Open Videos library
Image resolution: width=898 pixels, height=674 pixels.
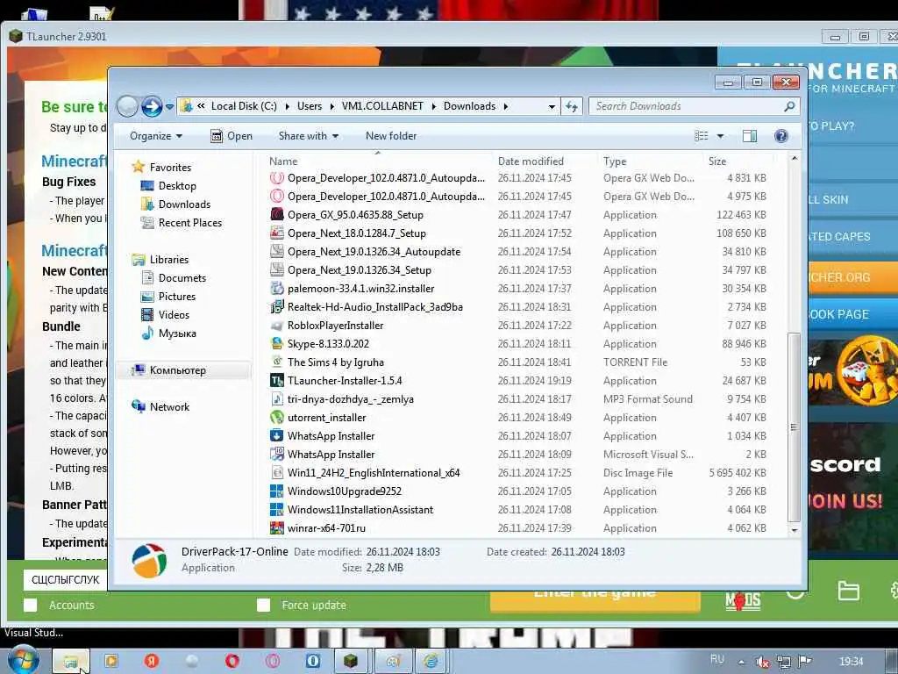click(174, 315)
